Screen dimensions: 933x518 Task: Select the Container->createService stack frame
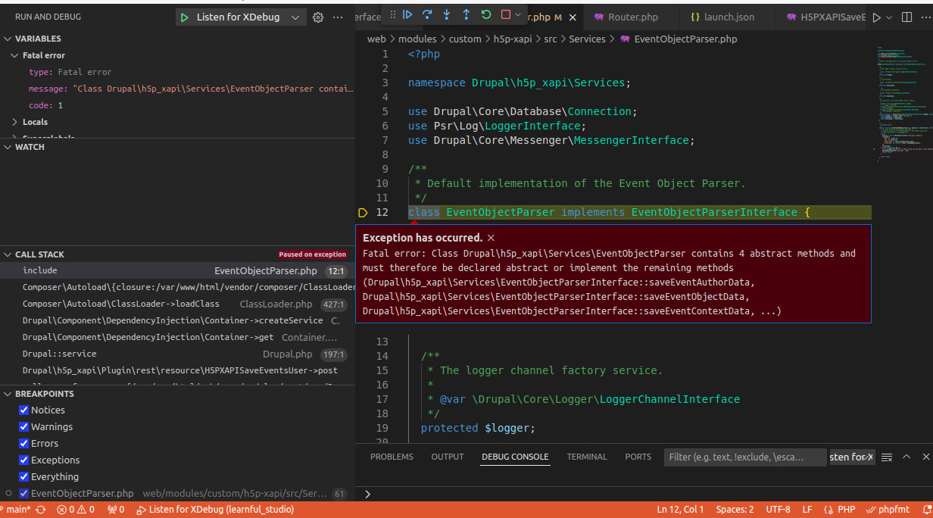tap(177, 320)
